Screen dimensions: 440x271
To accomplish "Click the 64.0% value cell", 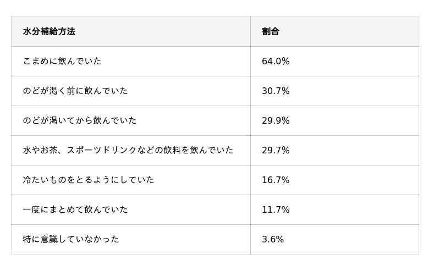I will pos(334,61).
